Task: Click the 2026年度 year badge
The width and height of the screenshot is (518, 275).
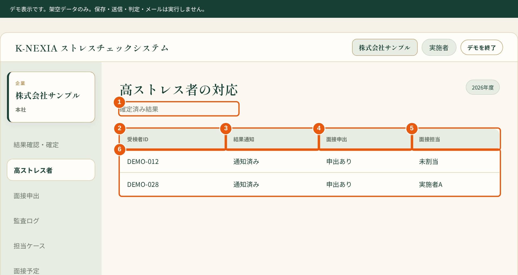Action: coord(483,87)
